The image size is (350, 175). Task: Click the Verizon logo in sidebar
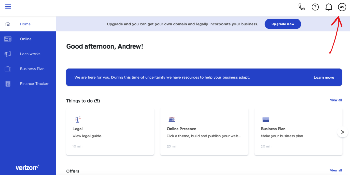[27, 167]
